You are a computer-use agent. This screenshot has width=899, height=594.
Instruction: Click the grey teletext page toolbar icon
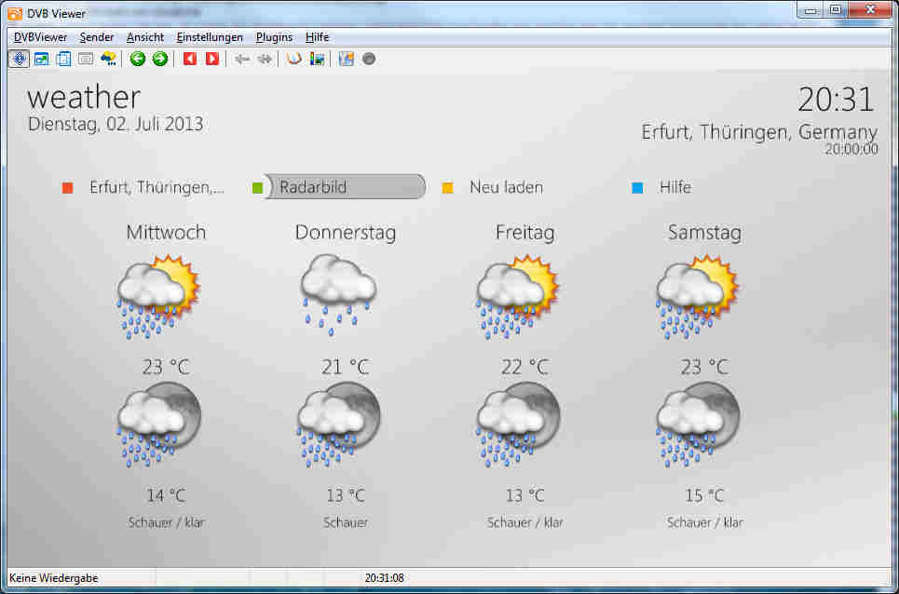click(x=86, y=59)
